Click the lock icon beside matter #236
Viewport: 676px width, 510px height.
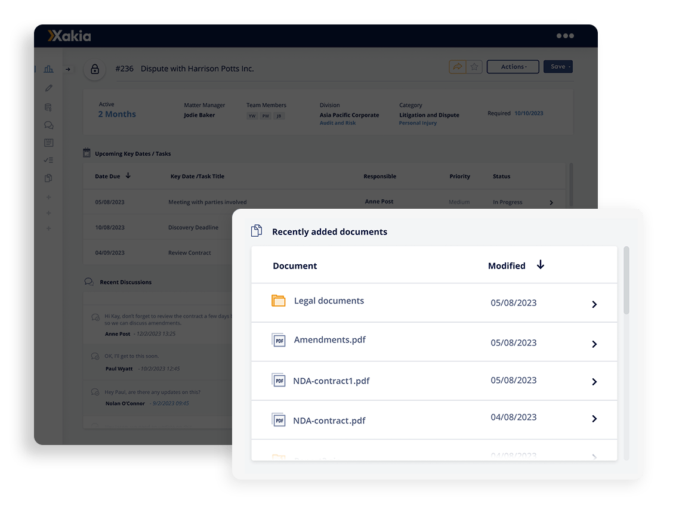click(x=95, y=69)
